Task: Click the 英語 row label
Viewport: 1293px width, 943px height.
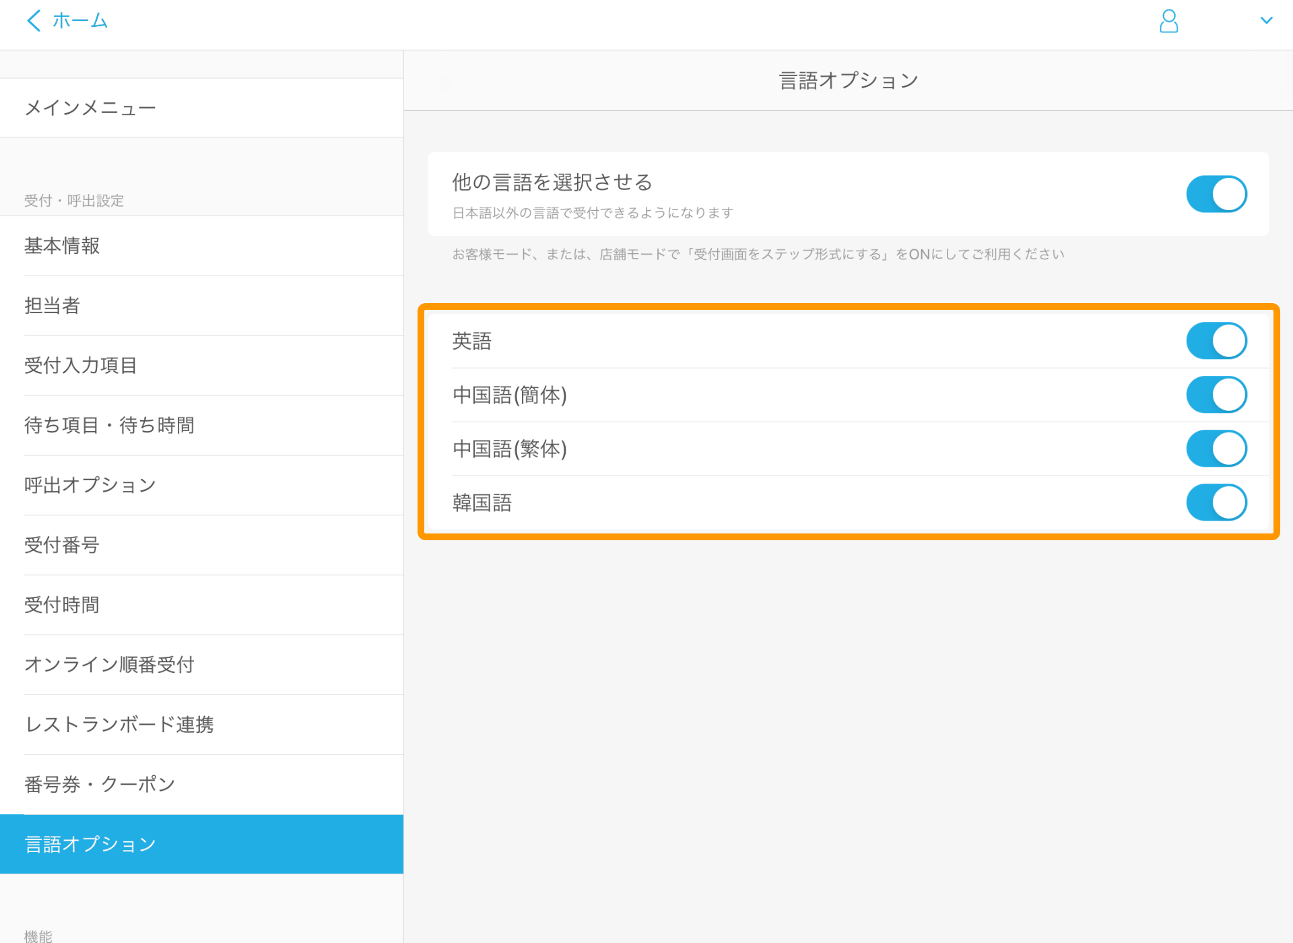Action: pyautogui.click(x=472, y=341)
